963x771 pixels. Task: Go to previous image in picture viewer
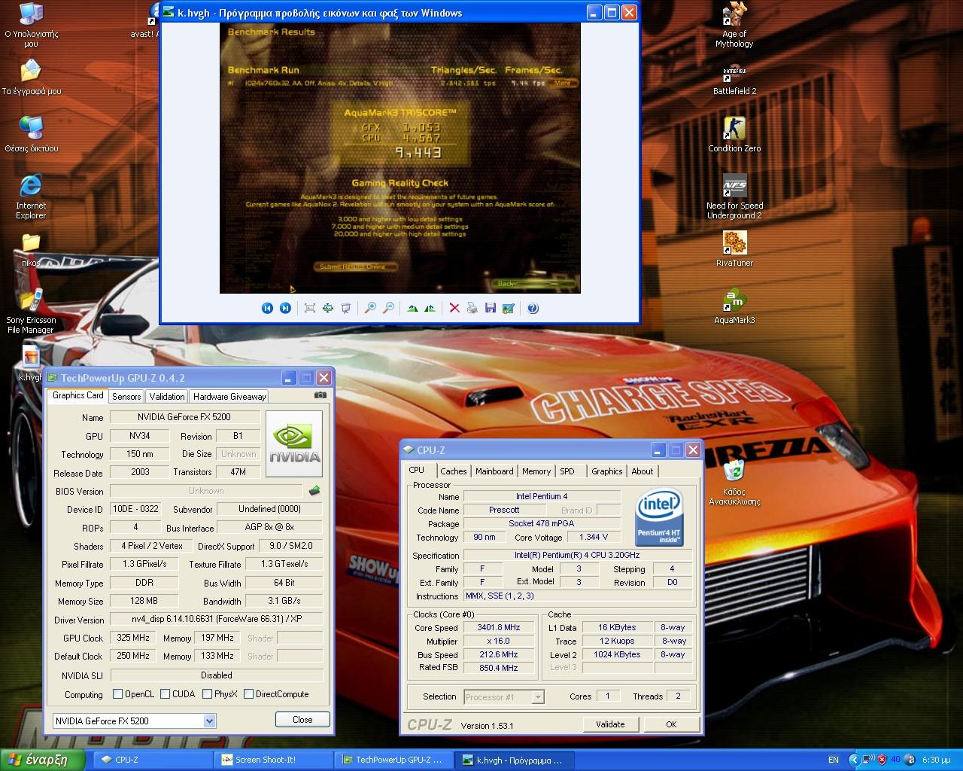tap(267, 308)
